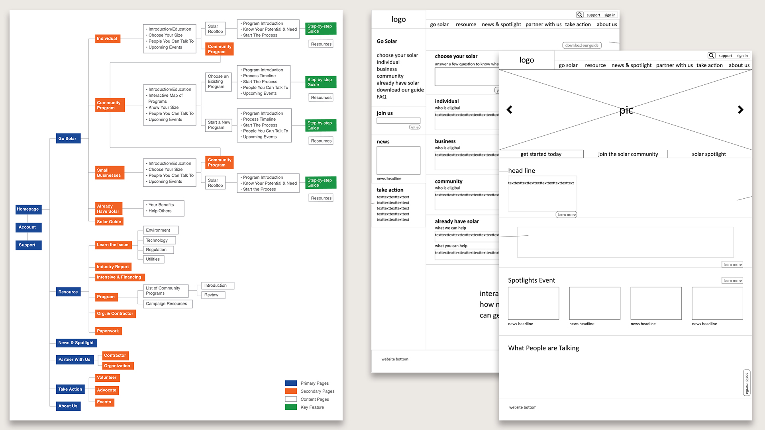Click the search icon in back wireframe
The image size is (765, 430).
tap(580, 15)
